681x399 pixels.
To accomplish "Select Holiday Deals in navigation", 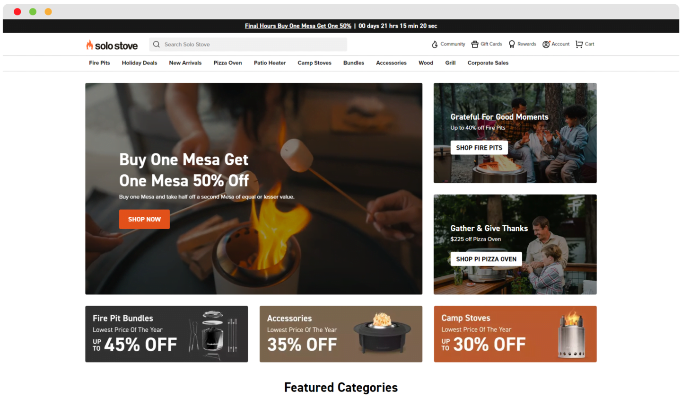I will [140, 63].
